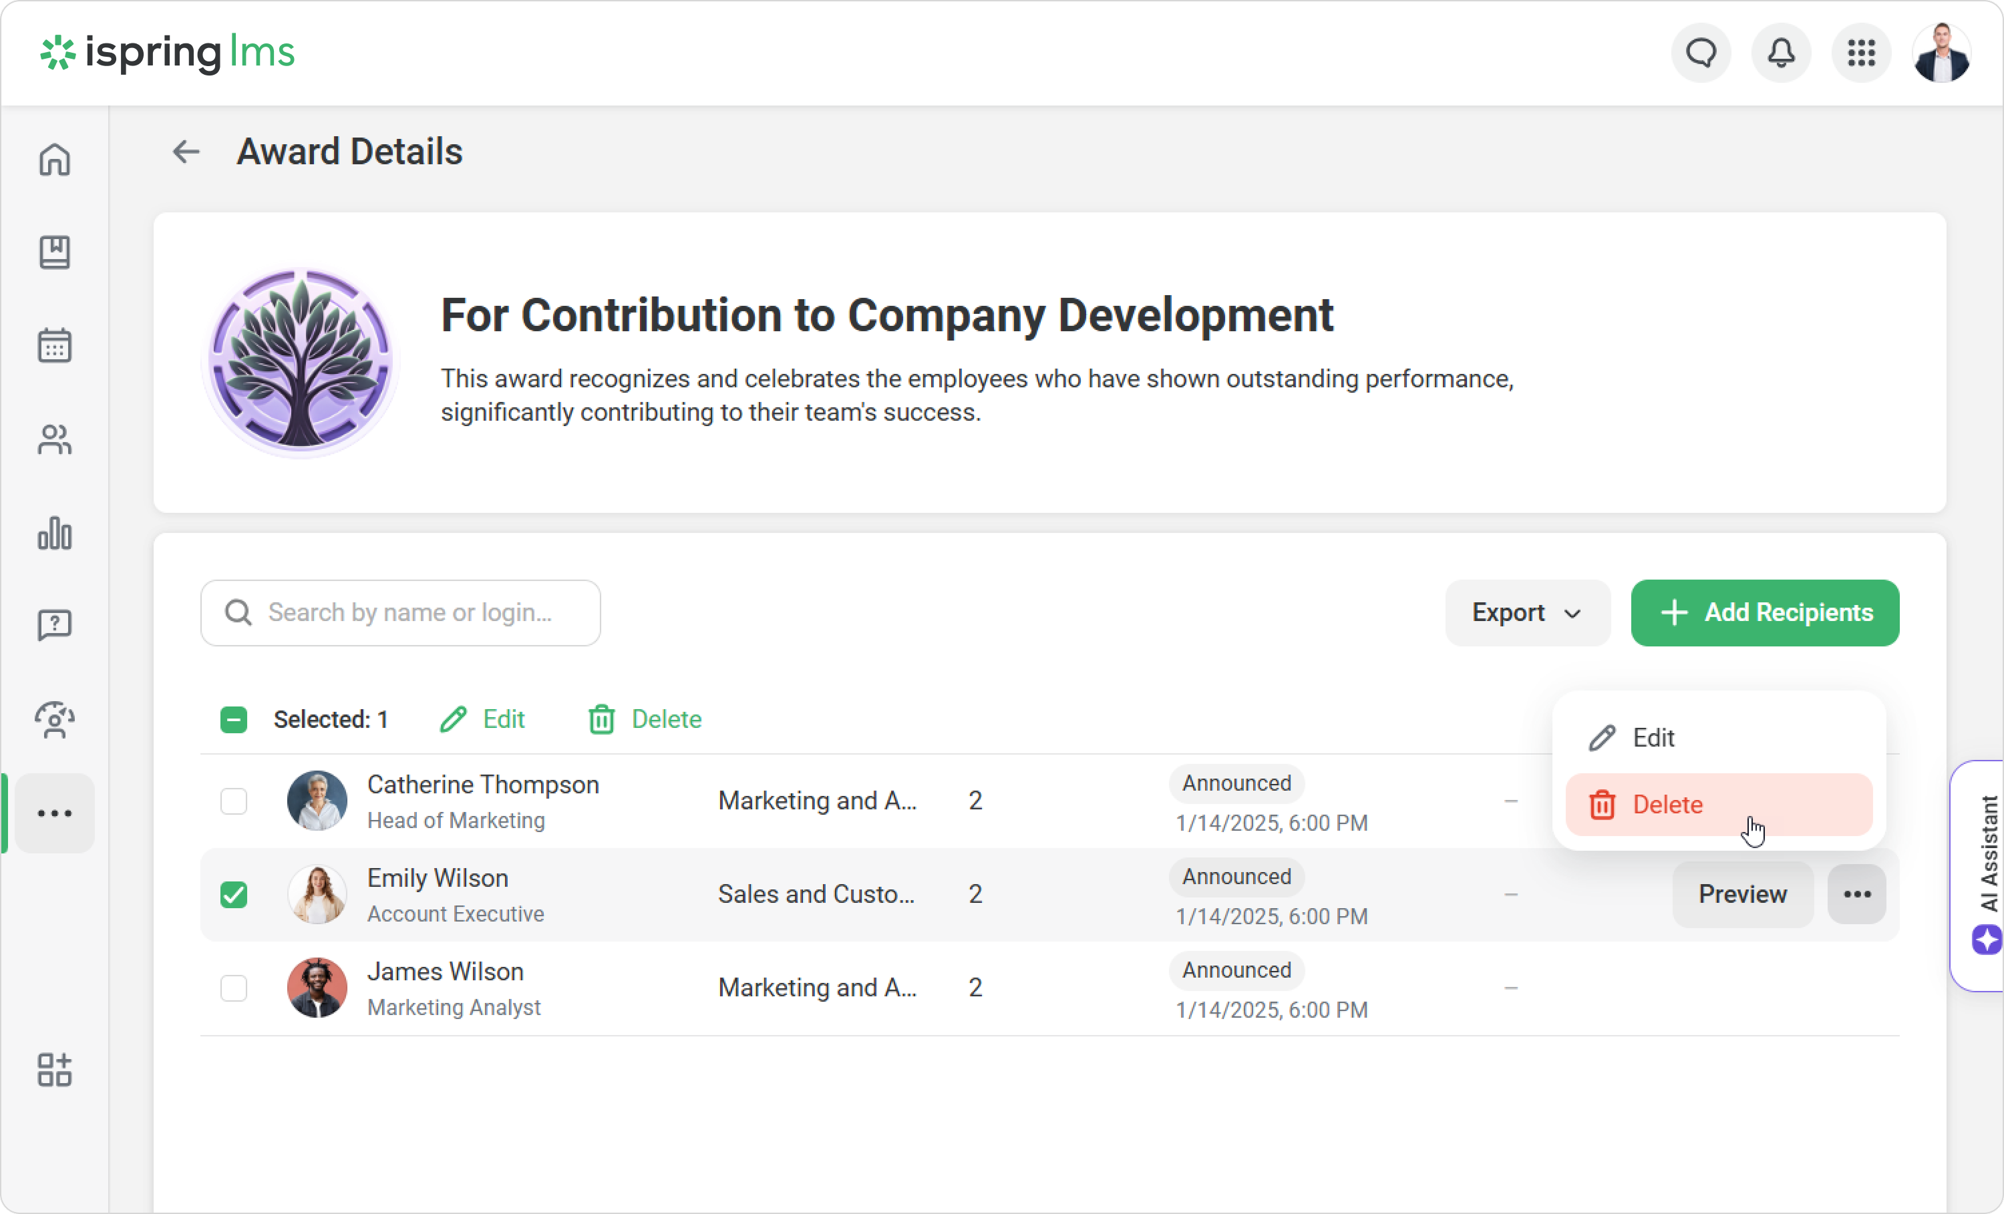The width and height of the screenshot is (2004, 1214).
Task: Uncheck Emily Wilson's row checkbox
Action: pyautogui.click(x=233, y=894)
